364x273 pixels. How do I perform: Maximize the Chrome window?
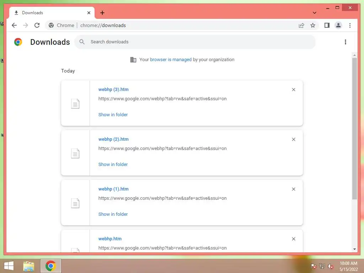coord(337,8)
